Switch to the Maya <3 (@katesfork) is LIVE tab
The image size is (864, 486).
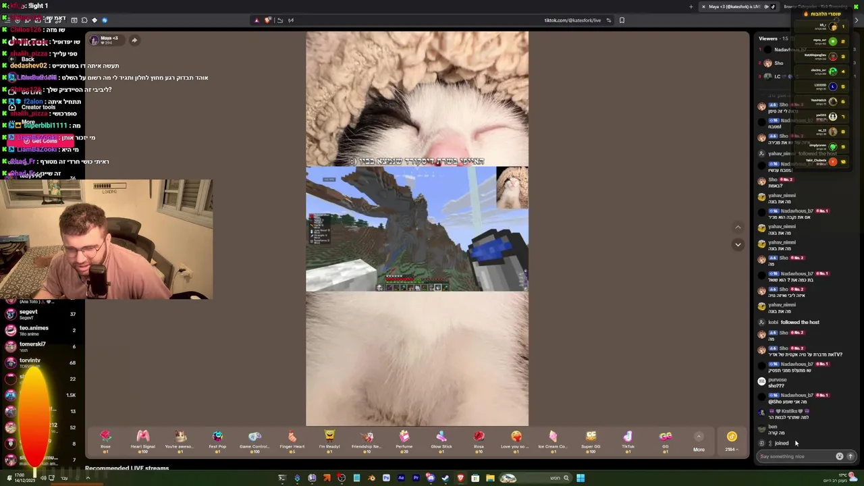coord(736,7)
